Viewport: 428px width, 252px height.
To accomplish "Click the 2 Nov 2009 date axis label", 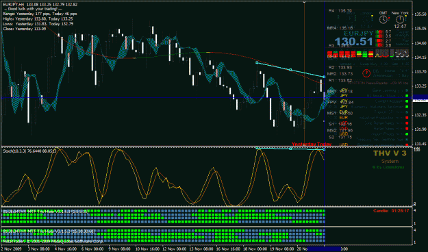I will point(12,249).
